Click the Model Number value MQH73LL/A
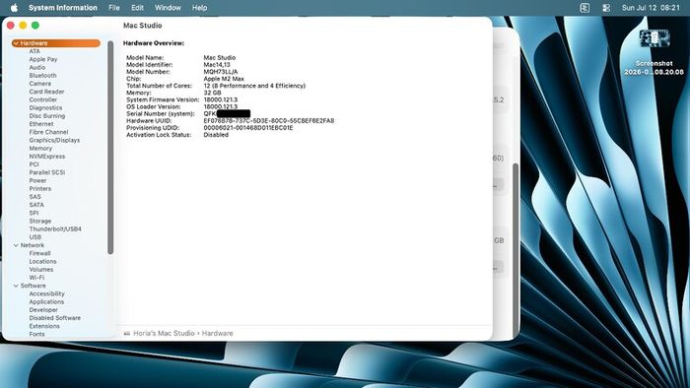Image resolution: width=690 pixels, height=388 pixels. (x=221, y=72)
